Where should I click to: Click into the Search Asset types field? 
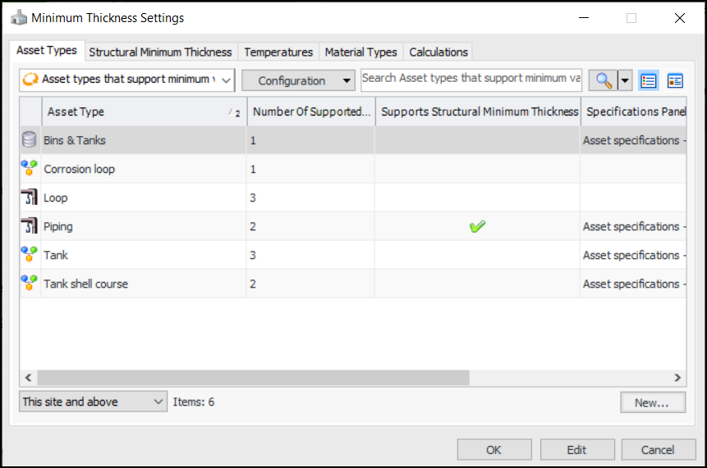pos(471,79)
